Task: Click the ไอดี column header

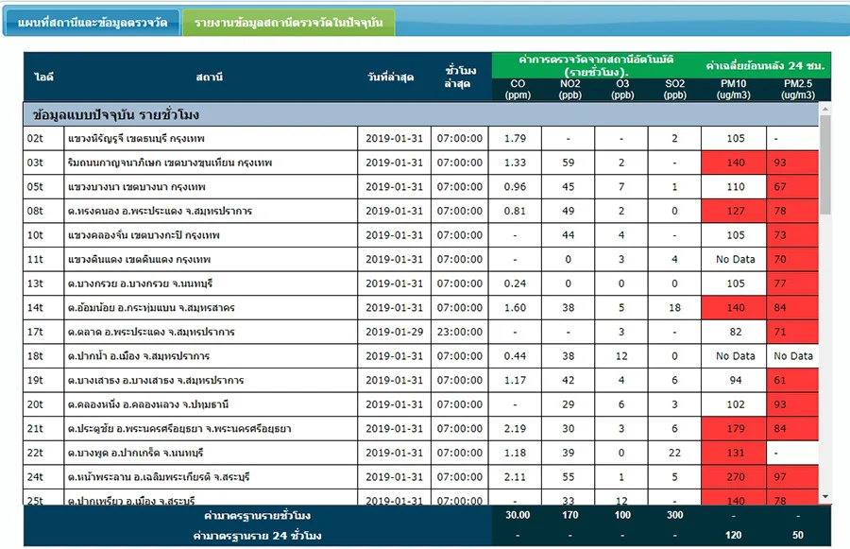Action: tap(43, 77)
